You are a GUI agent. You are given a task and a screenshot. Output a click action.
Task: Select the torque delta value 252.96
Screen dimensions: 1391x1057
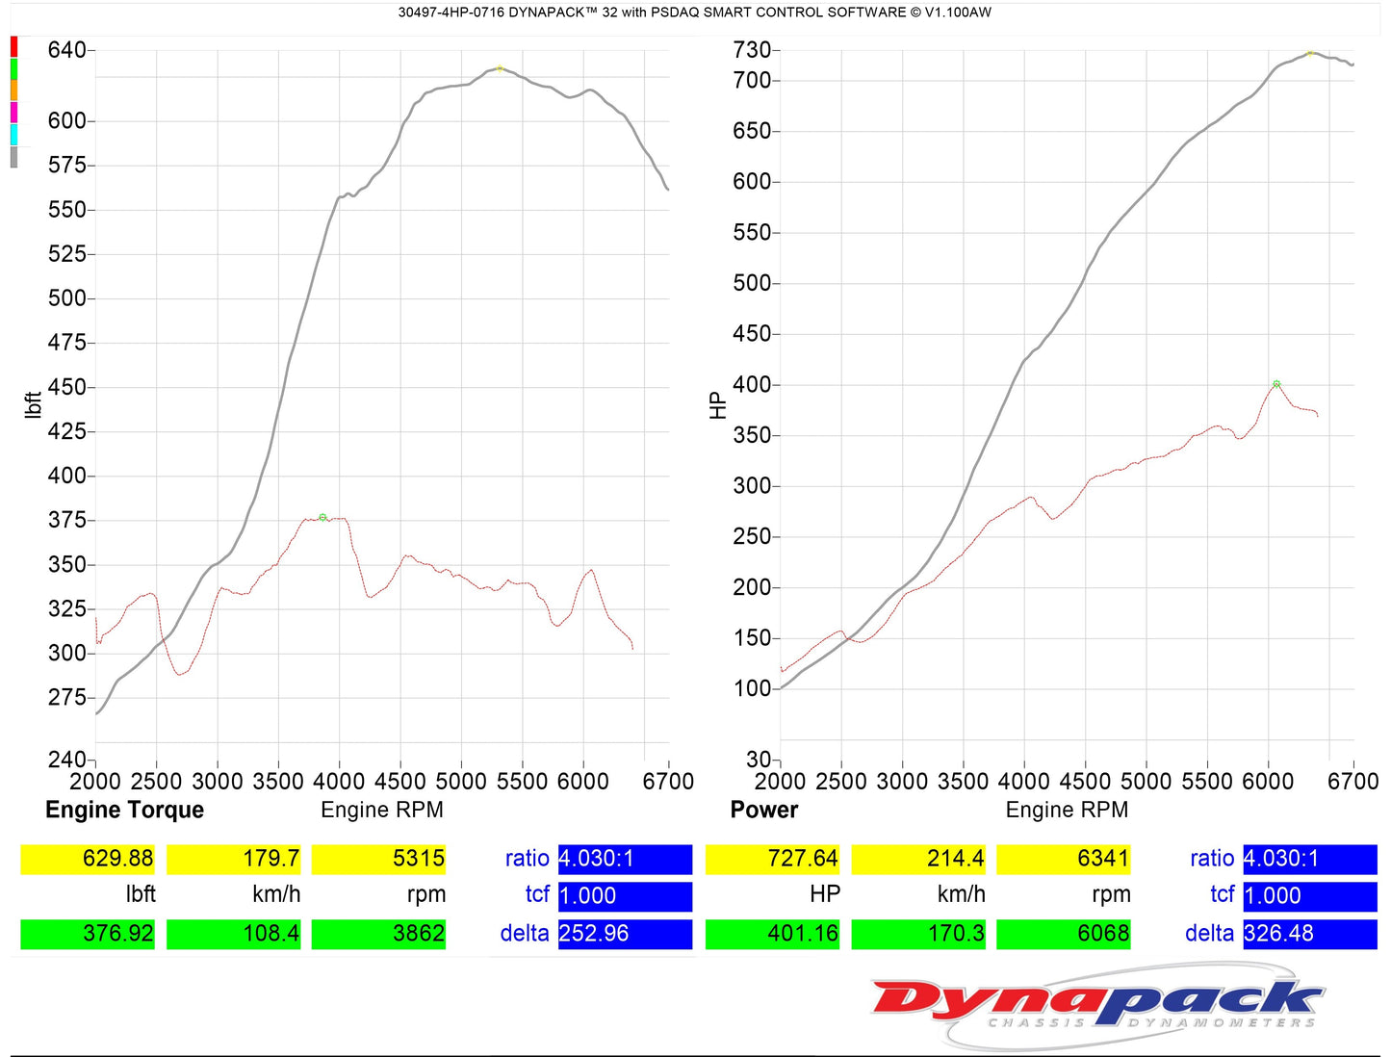click(625, 934)
